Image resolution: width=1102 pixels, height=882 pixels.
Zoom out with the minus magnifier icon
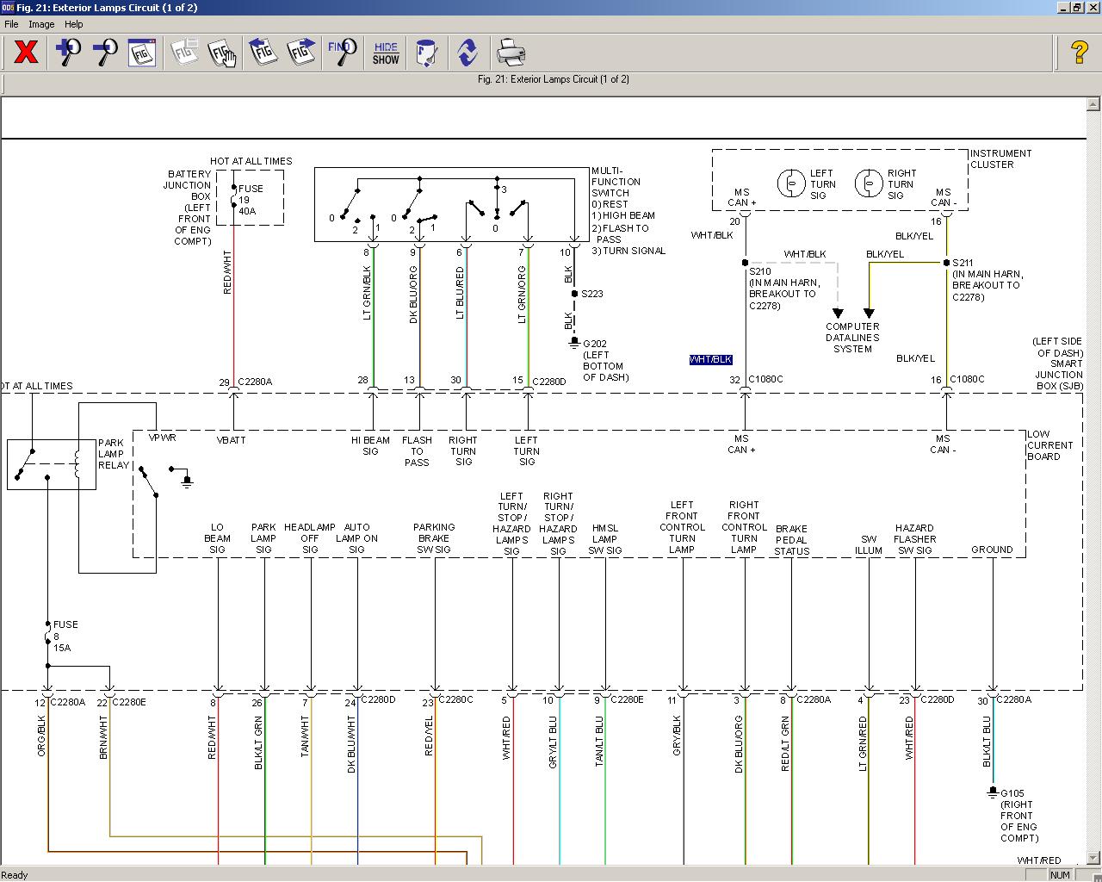point(105,53)
